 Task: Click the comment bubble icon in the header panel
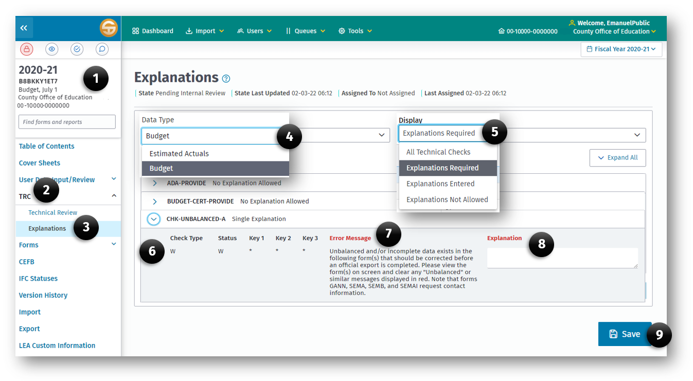coord(102,49)
